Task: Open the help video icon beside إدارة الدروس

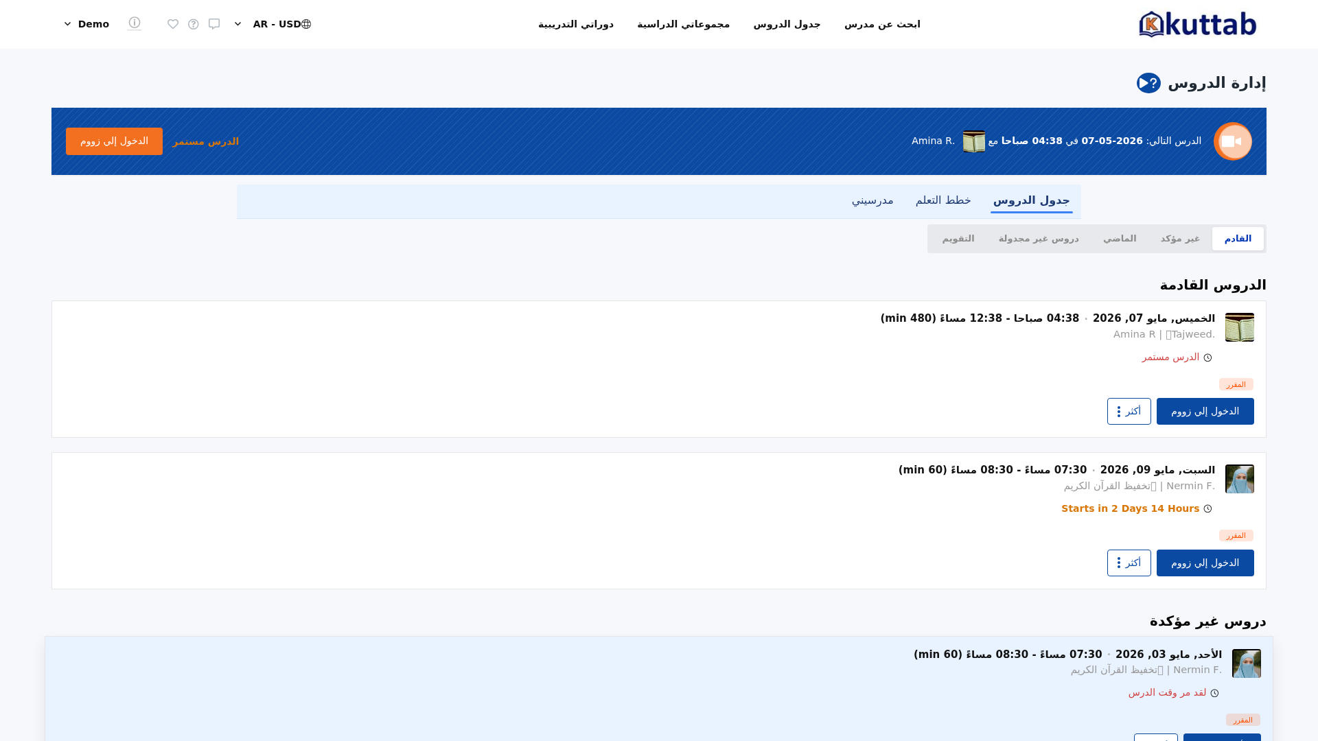Action: click(1148, 83)
